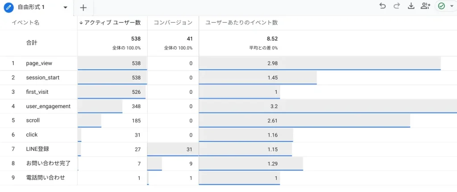Viewport: 457px width, 192px height.
Task: Click お問い合わせ完了 events per user 1.29
Action: point(273,163)
